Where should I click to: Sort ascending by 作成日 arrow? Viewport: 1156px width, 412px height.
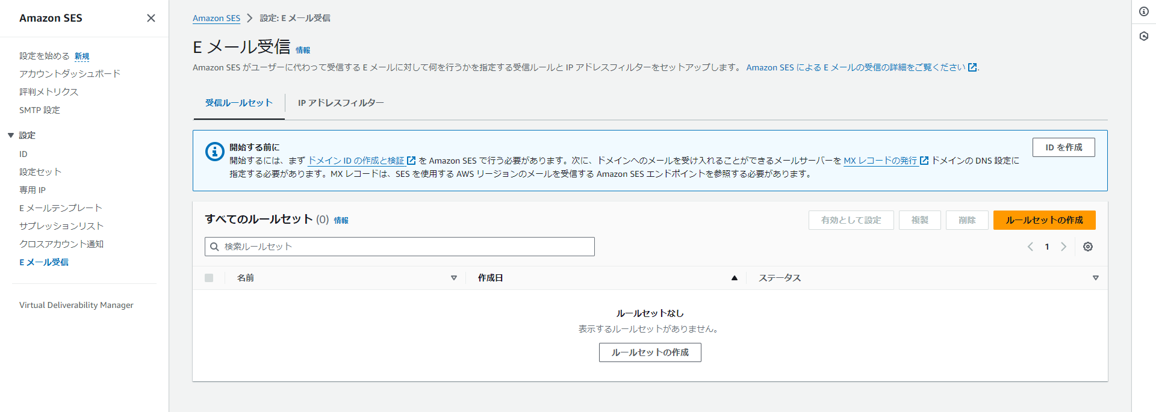(735, 278)
